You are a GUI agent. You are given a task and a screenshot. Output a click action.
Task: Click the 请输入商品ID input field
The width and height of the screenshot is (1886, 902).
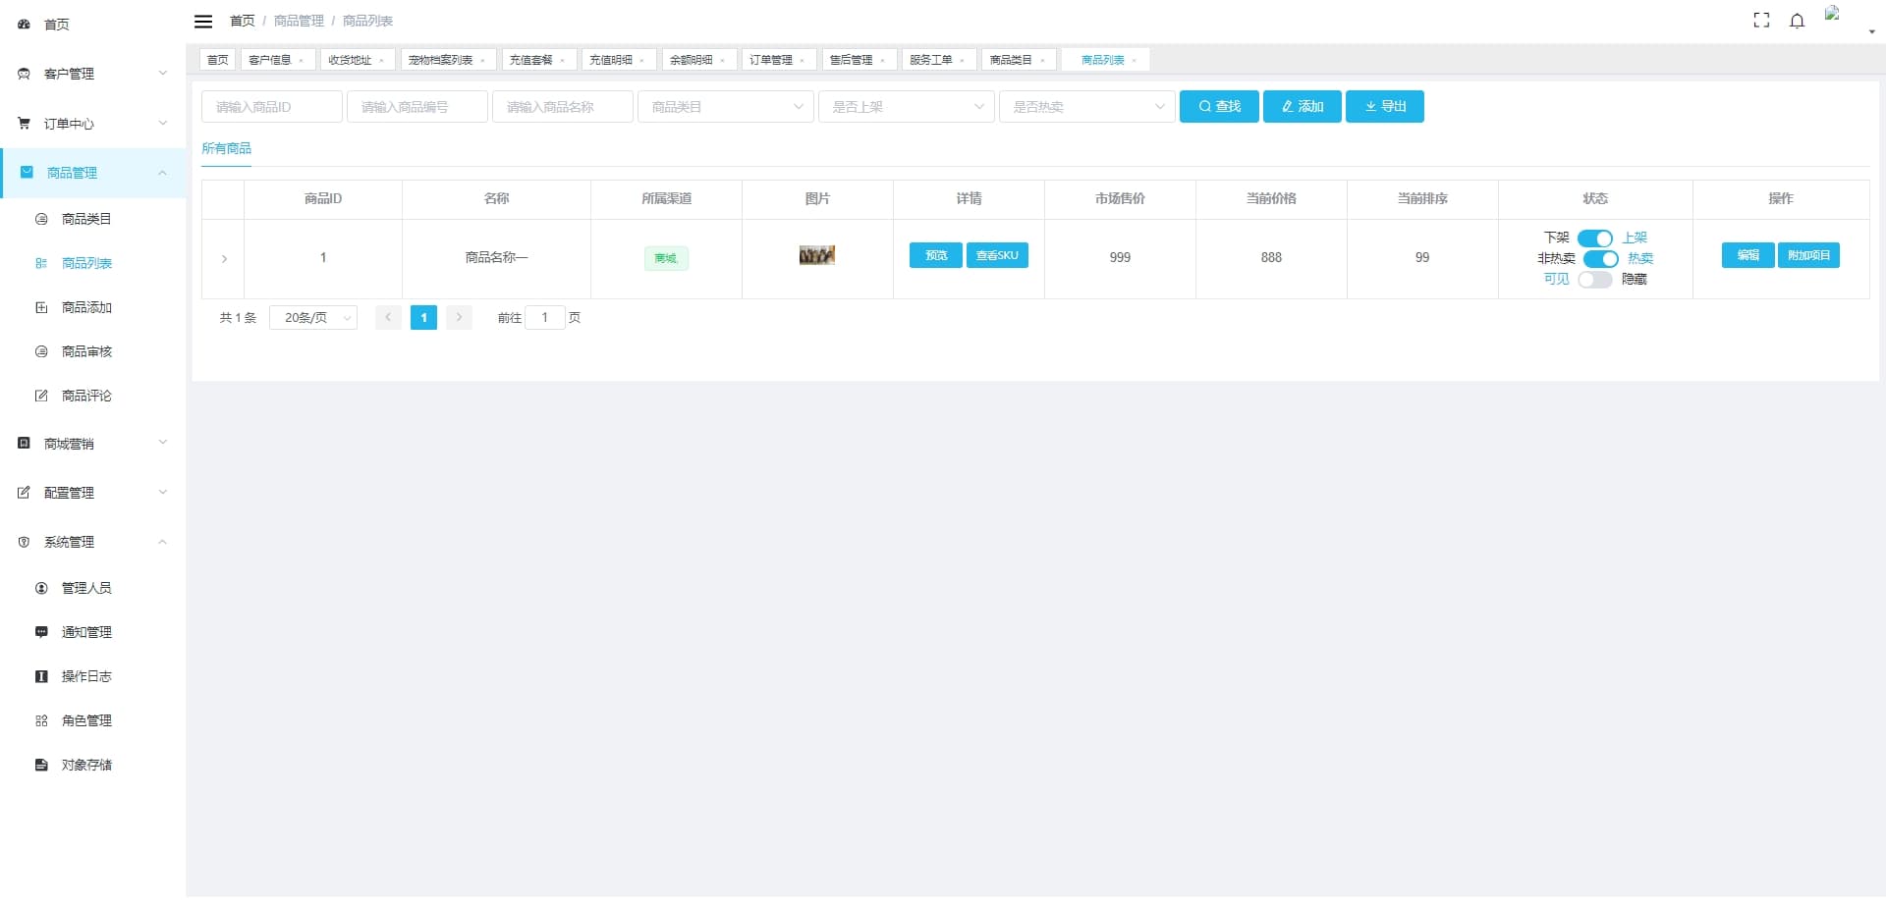click(272, 107)
